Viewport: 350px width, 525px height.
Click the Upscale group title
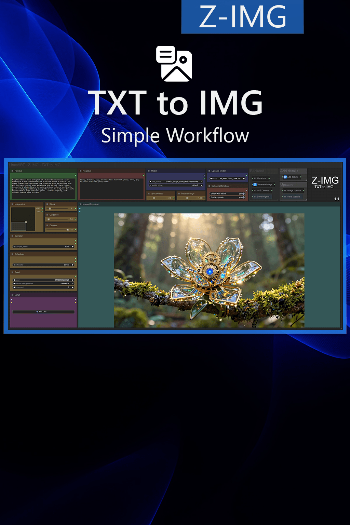287,185
